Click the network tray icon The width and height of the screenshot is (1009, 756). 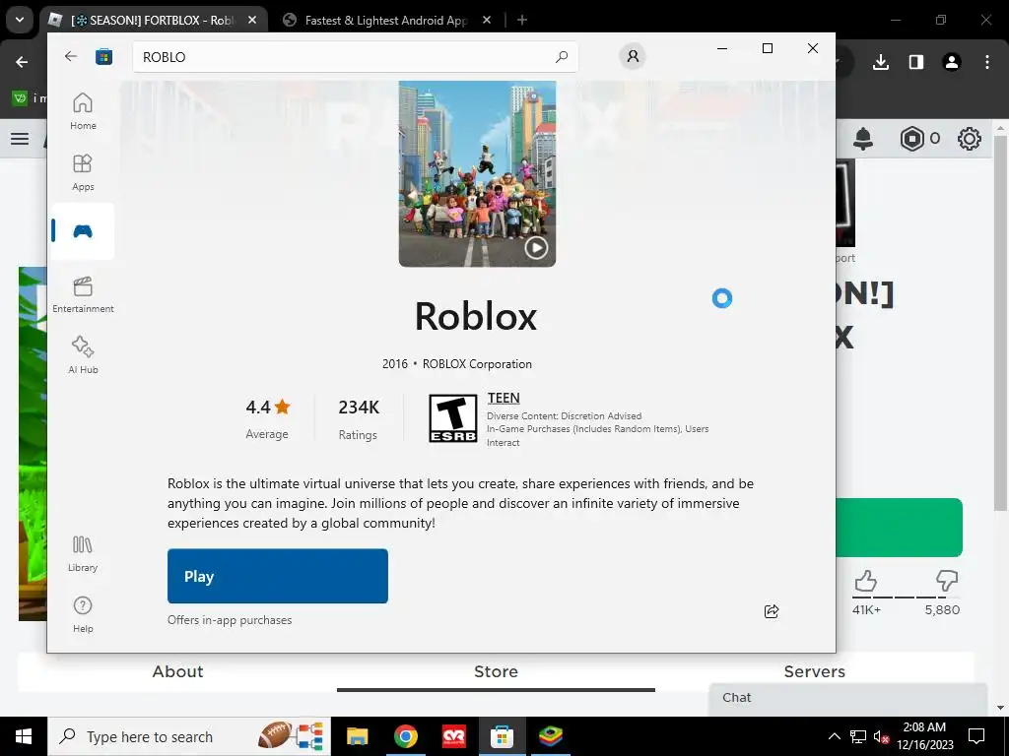(858, 736)
